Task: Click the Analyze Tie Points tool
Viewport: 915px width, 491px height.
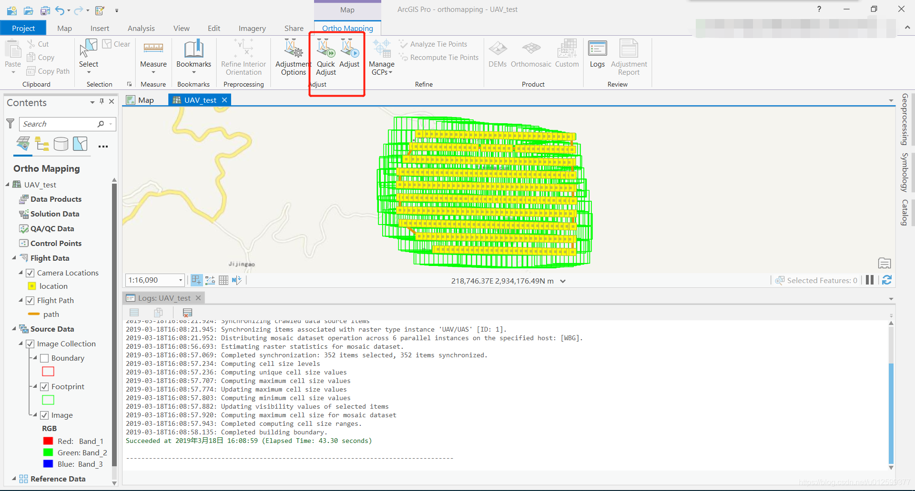Action: (x=433, y=44)
